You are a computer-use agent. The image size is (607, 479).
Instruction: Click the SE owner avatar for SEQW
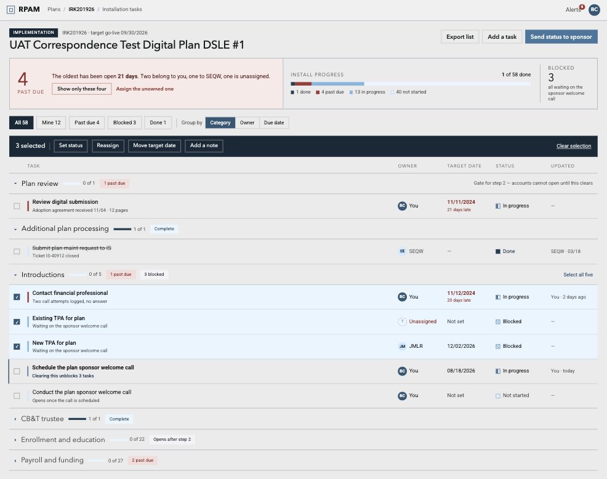pyautogui.click(x=402, y=251)
